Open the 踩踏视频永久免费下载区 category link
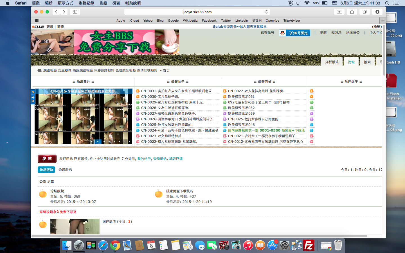This screenshot has height=253, width=405. coord(58,212)
